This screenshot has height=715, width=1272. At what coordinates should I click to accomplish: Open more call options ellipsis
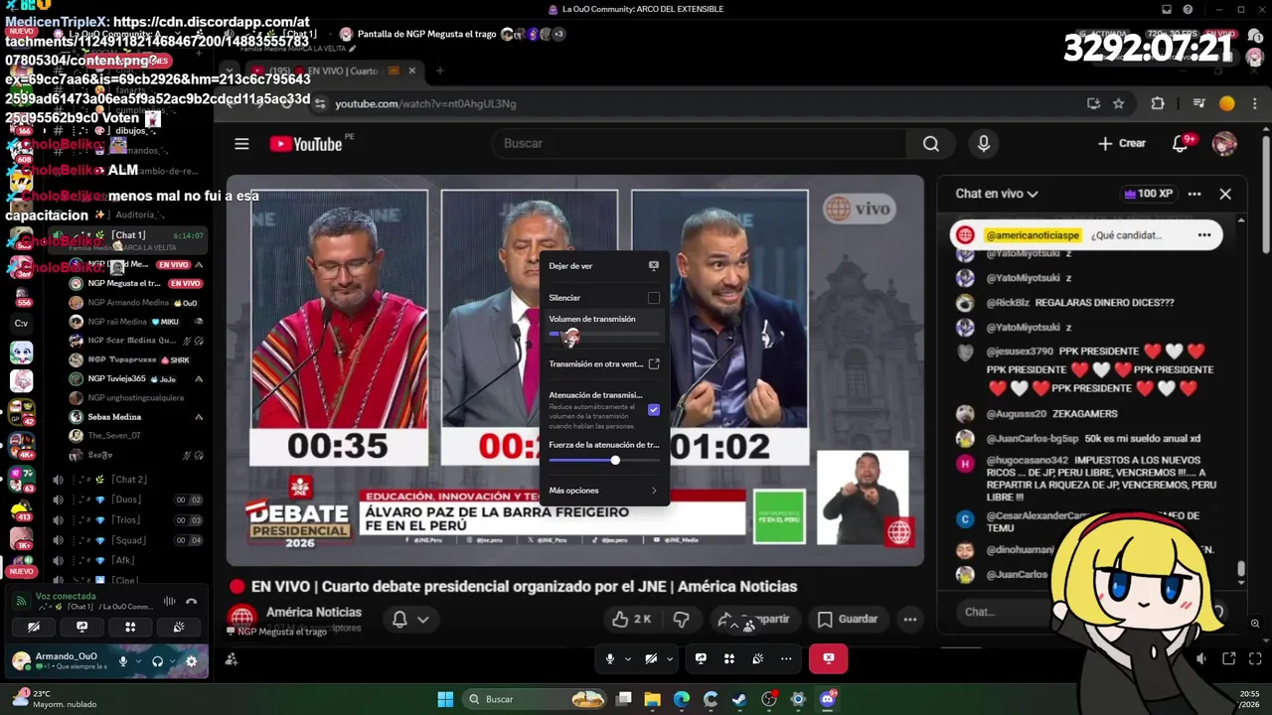[786, 658]
